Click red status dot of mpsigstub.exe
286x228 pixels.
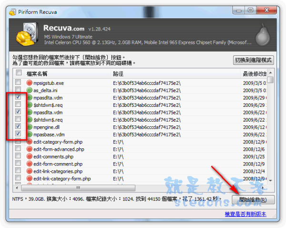click(29, 83)
